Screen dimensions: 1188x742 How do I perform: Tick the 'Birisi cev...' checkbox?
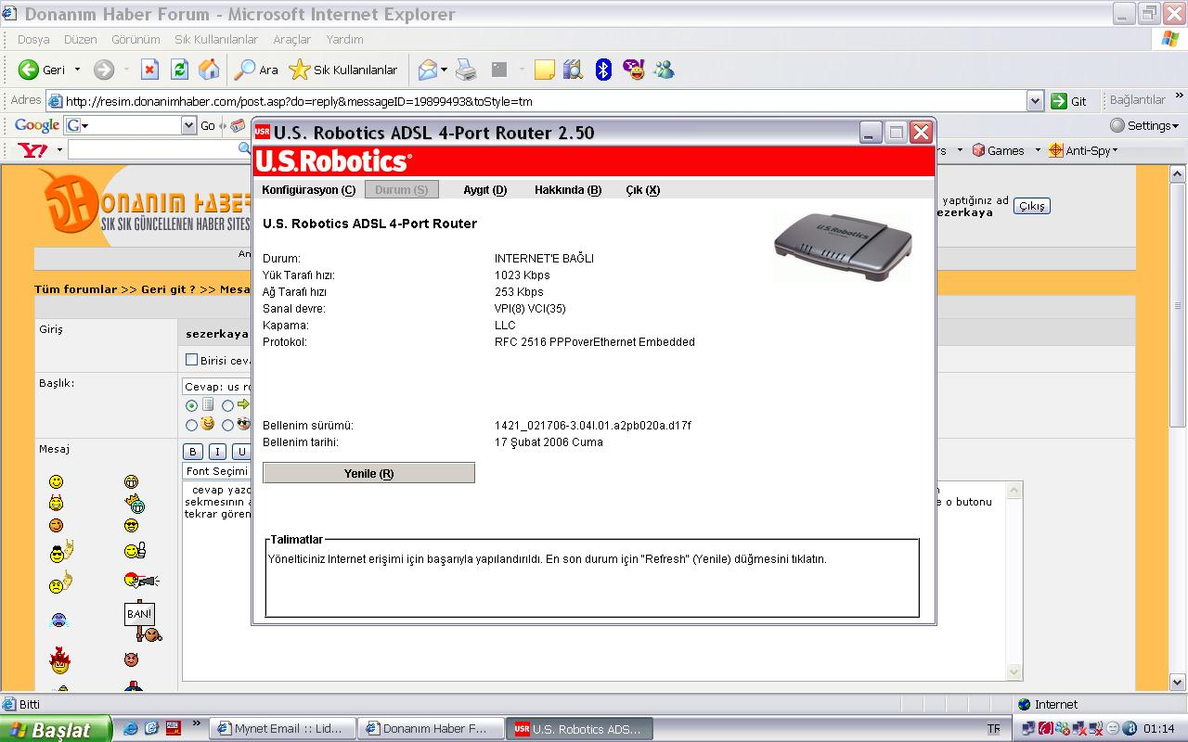click(192, 360)
